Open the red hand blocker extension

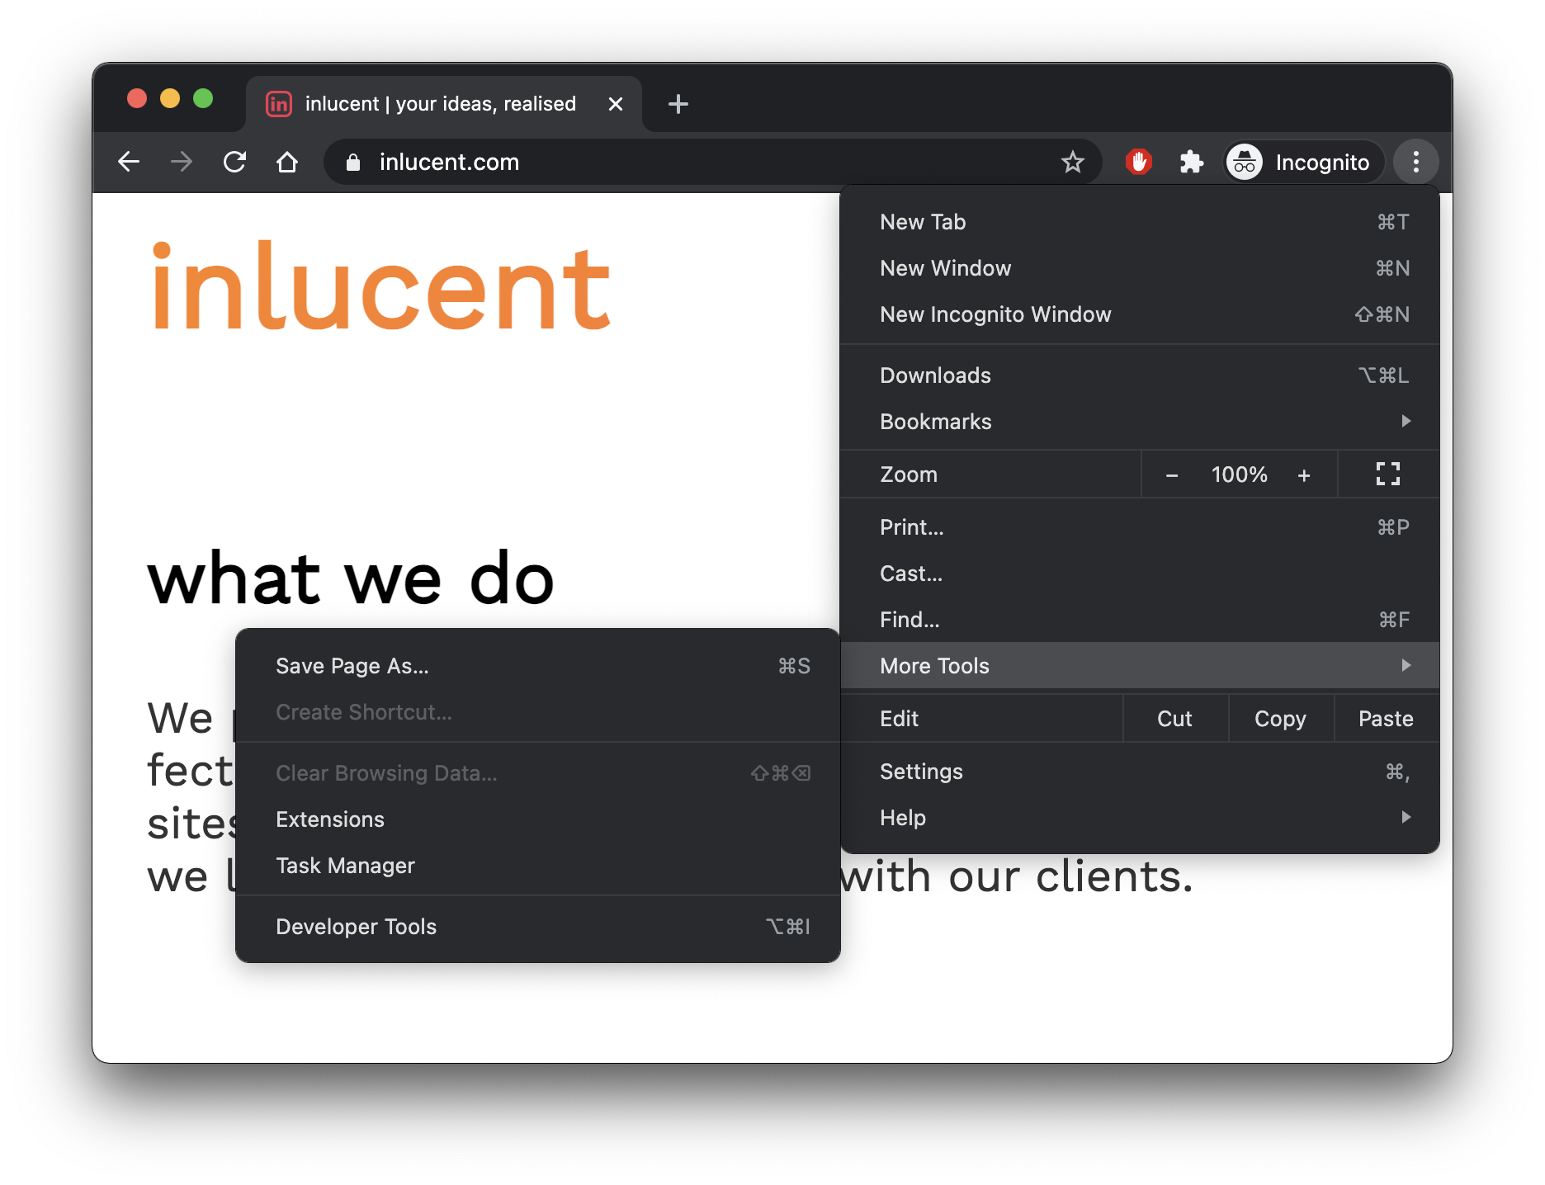1138,162
